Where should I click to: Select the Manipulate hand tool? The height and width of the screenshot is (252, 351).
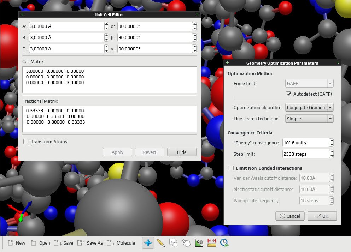click(x=186, y=243)
